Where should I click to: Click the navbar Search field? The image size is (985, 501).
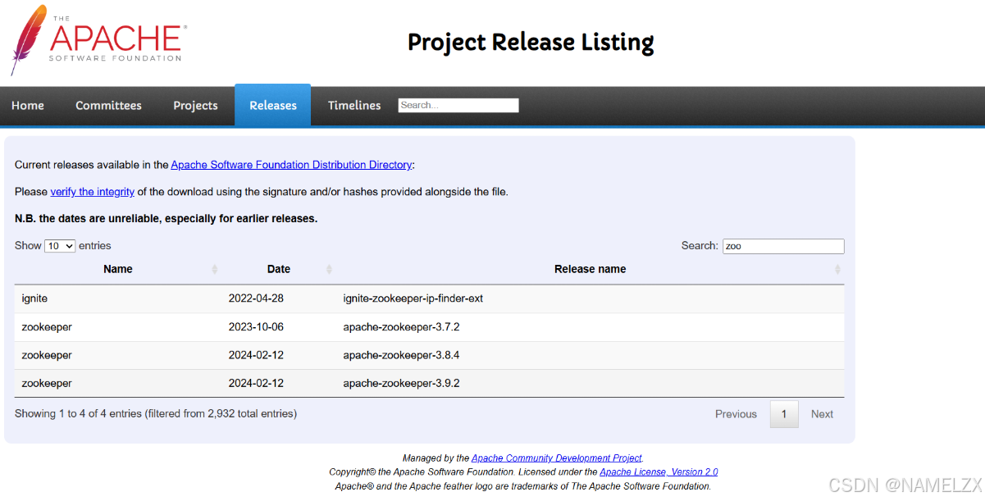click(458, 105)
